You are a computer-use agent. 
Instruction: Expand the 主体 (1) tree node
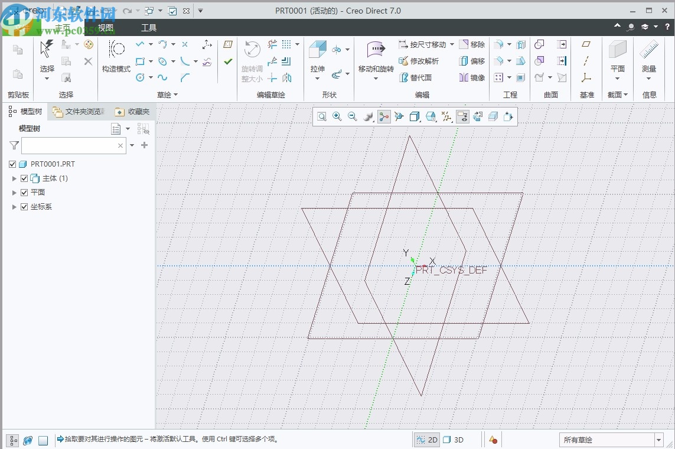point(14,178)
